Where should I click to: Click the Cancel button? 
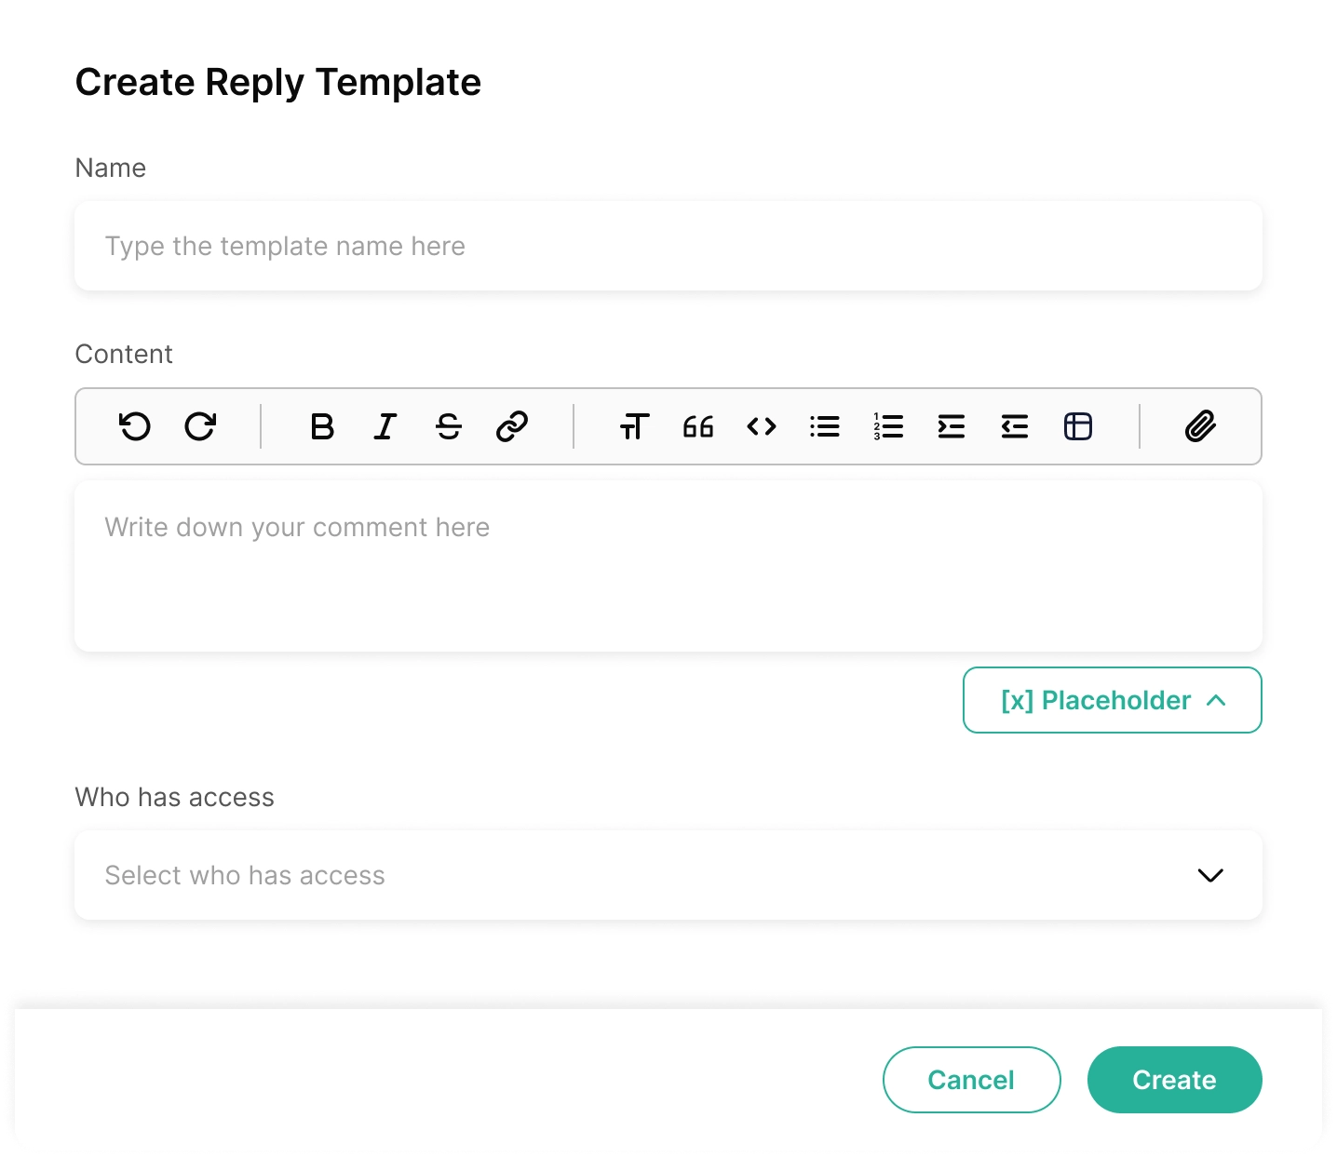click(971, 1080)
